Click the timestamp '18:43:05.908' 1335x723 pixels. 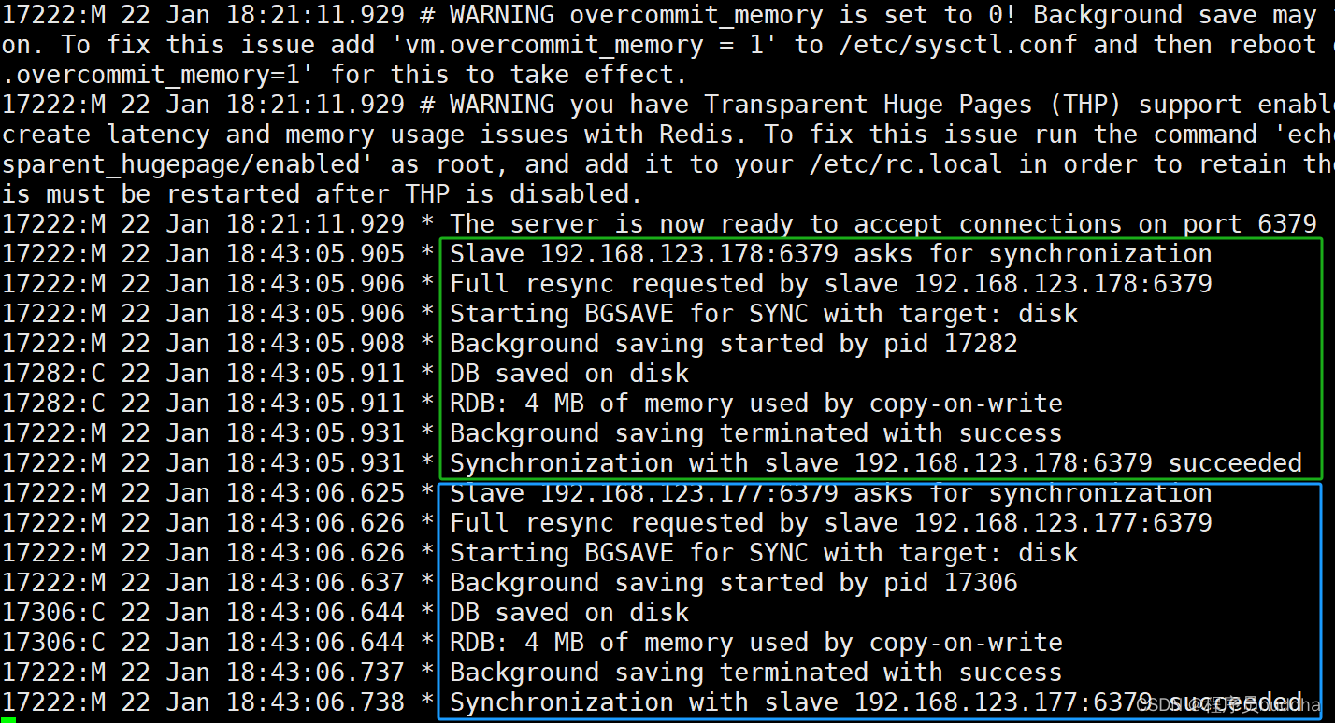(315, 344)
